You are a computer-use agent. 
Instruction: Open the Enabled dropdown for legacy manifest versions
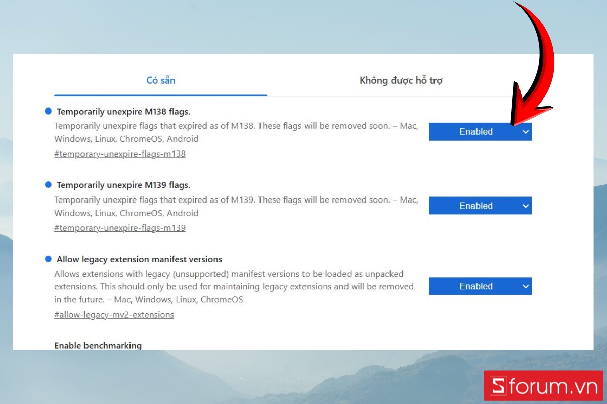pos(480,286)
